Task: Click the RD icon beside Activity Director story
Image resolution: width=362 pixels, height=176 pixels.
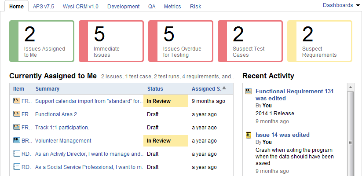Action: tap(17, 154)
